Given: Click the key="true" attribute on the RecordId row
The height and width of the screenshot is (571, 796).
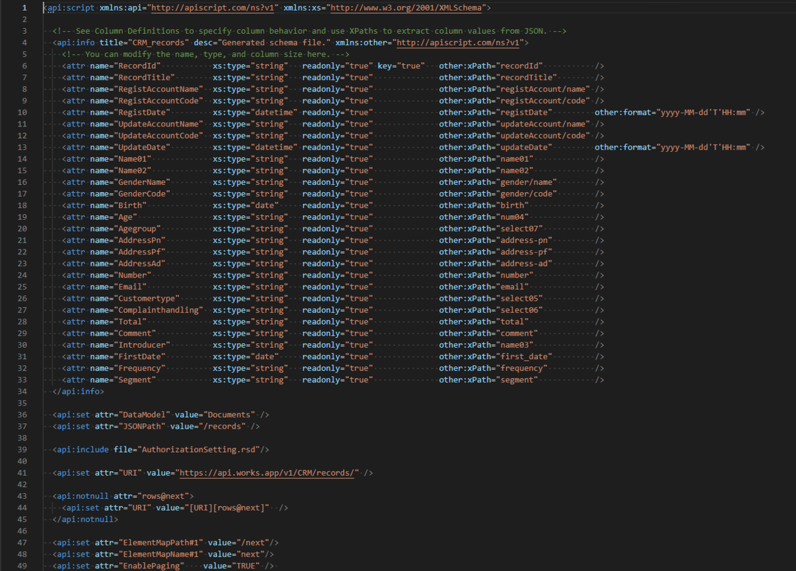Looking at the screenshot, I should pos(401,66).
